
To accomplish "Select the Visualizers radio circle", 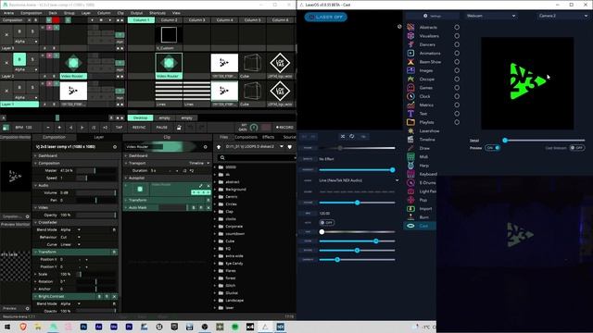I will (457, 36).
